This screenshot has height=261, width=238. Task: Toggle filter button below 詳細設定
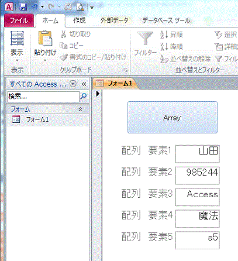226,59
